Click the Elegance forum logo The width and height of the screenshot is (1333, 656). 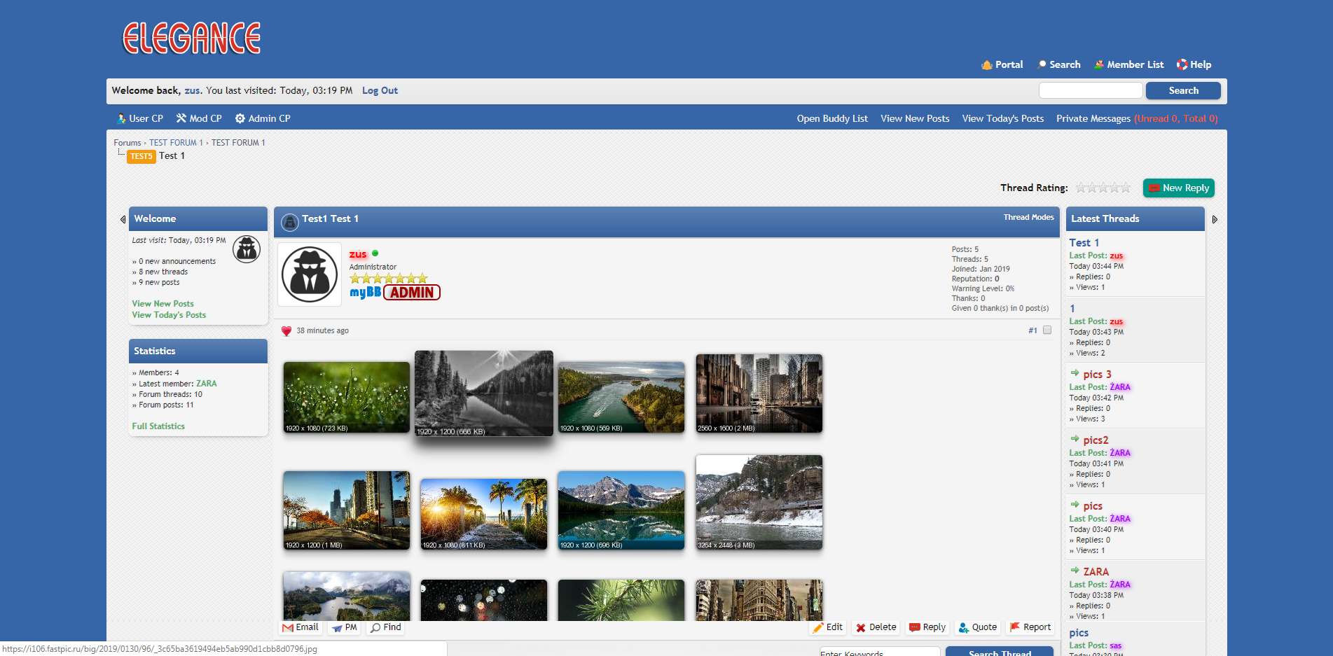[x=191, y=39]
